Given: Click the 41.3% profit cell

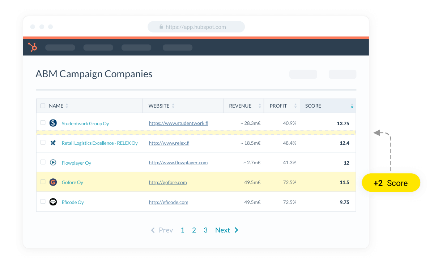Looking at the screenshot, I should pos(290,162).
